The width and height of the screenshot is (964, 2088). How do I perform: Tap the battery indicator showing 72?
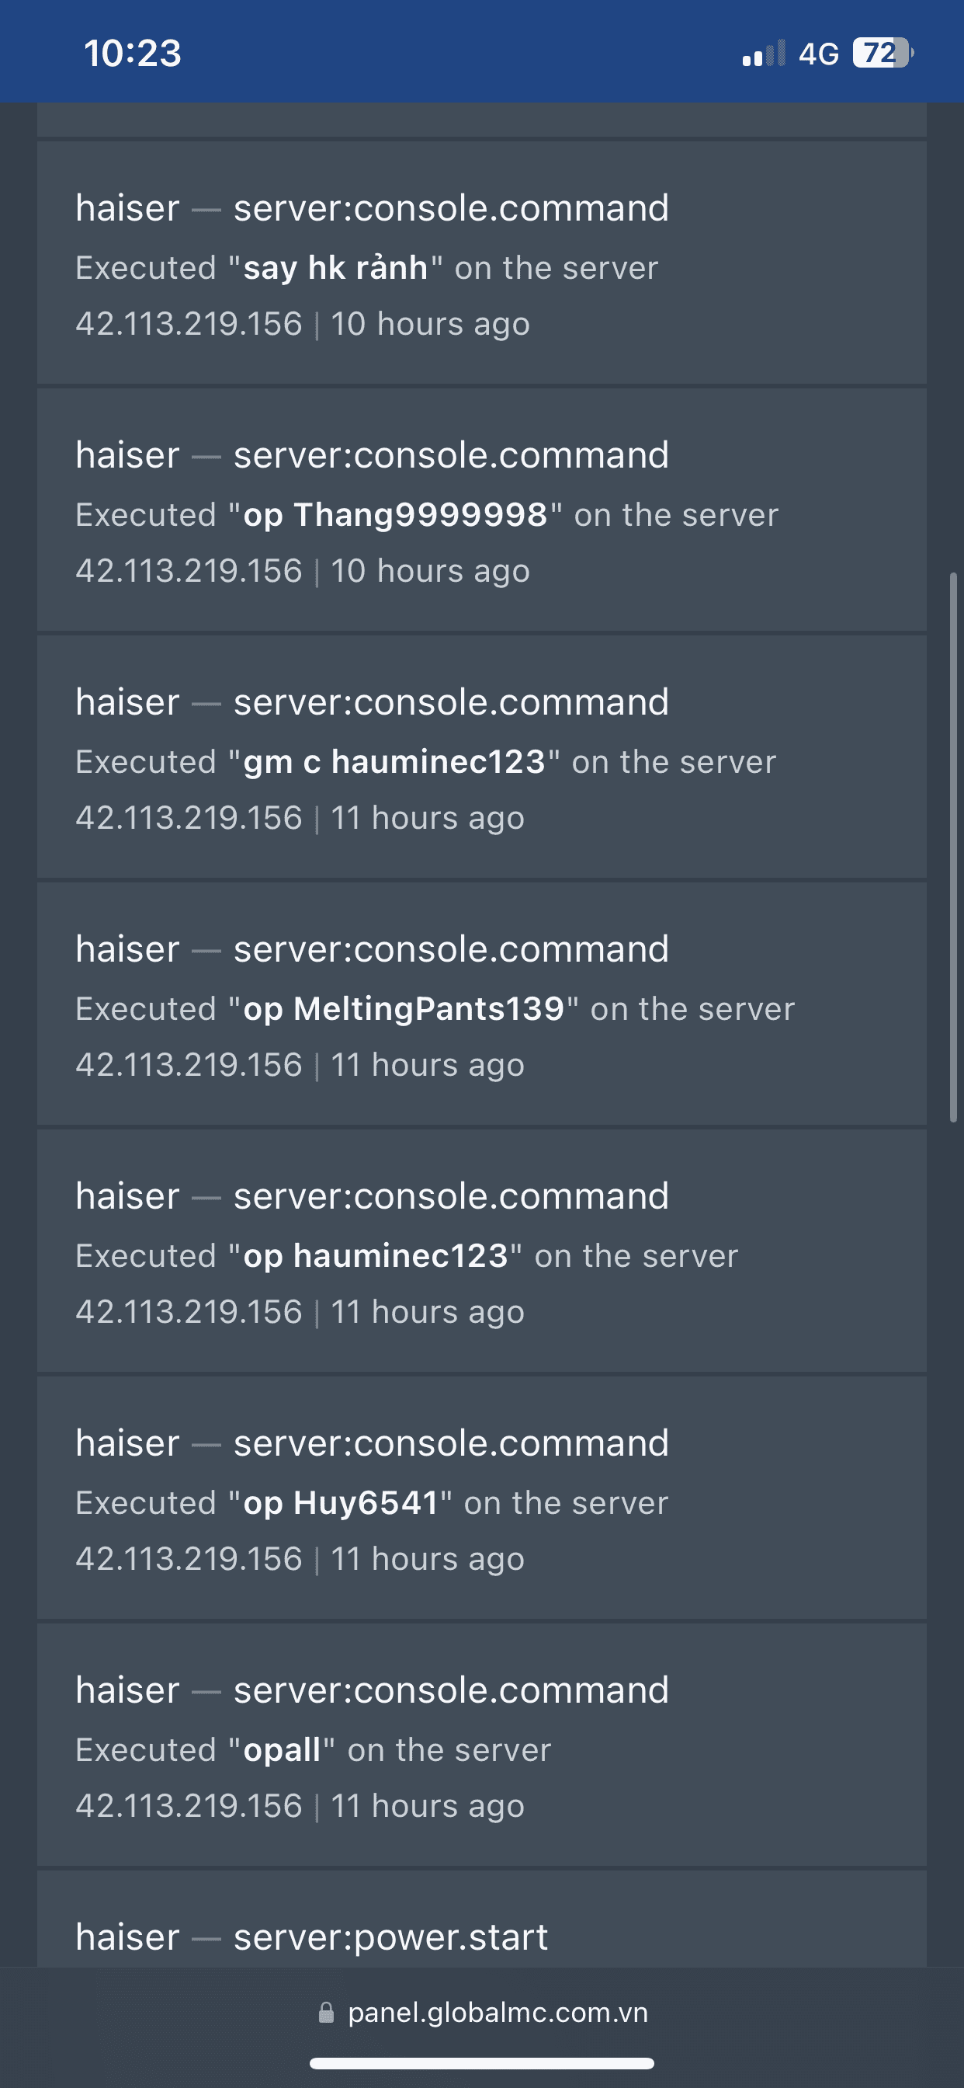[x=883, y=54]
